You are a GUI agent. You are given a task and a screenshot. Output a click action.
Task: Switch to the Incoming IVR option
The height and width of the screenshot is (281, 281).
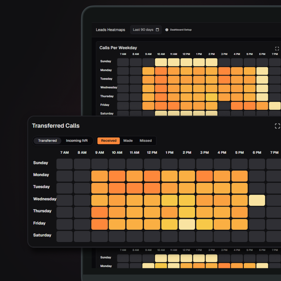point(77,141)
